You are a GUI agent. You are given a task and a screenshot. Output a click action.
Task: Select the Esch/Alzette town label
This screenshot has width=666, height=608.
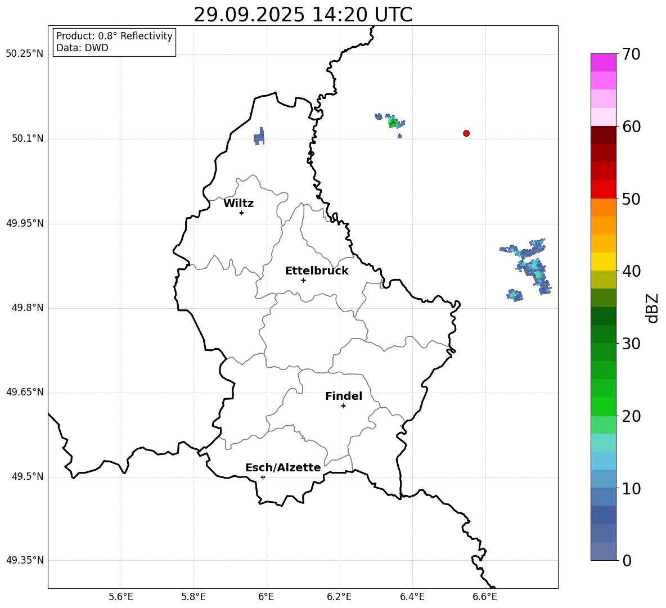coord(283,468)
